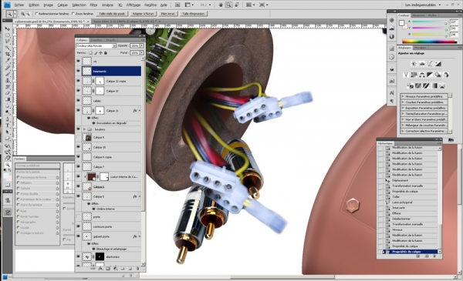Expand Exposition Paramètres prédéfinis
This screenshot has width=463, height=281.
pyautogui.click(x=402, y=108)
